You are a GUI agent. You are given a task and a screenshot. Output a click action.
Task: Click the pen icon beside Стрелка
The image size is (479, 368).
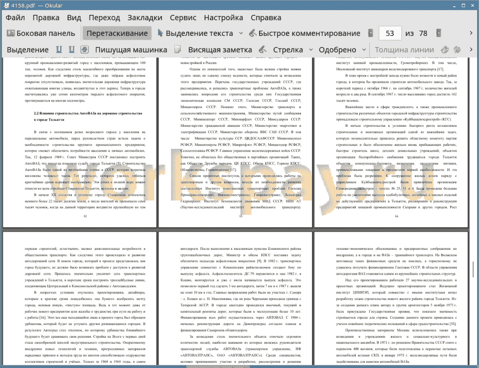coord(262,49)
